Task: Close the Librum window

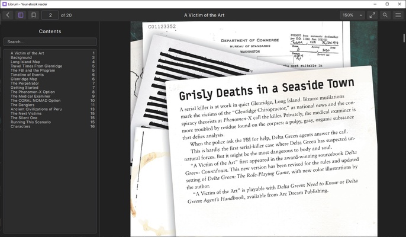Action: (399, 4)
